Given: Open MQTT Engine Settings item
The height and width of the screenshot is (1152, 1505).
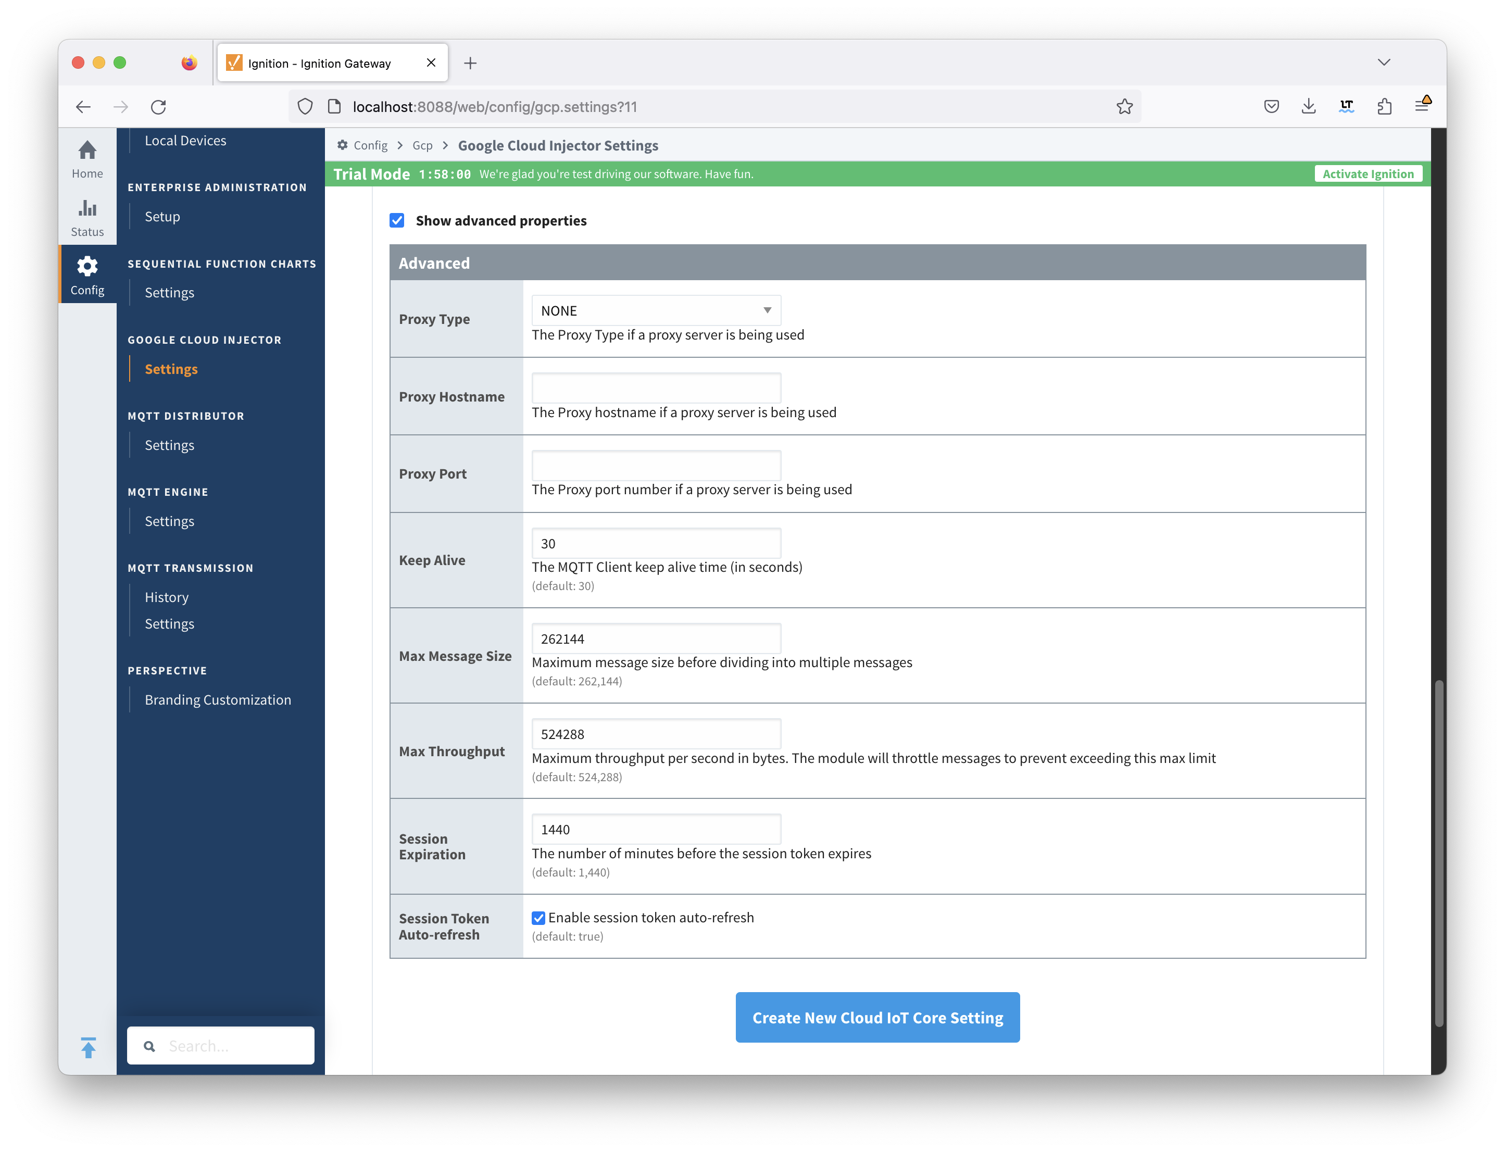Looking at the screenshot, I should [x=169, y=521].
